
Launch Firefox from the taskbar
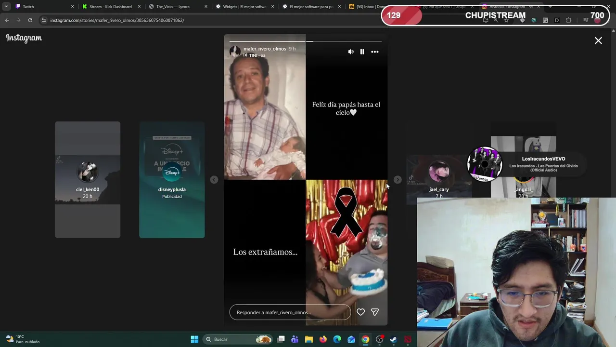(323, 339)
